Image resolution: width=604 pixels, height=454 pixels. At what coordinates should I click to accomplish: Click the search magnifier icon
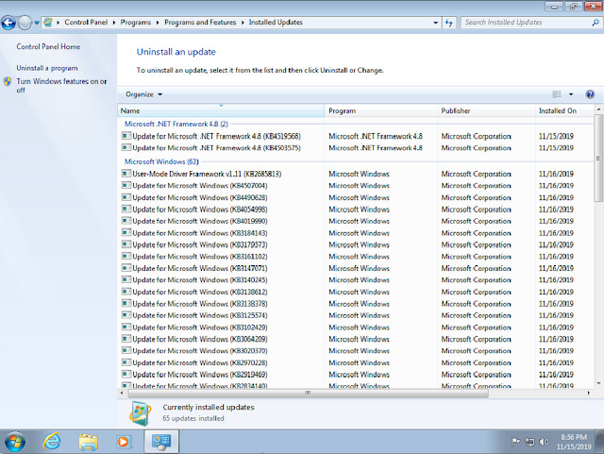(x=596, y=23)
